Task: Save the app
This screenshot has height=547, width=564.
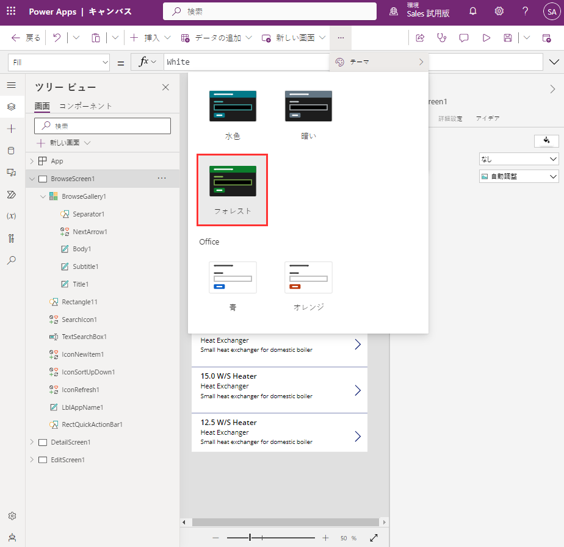Action: [507, 38]
